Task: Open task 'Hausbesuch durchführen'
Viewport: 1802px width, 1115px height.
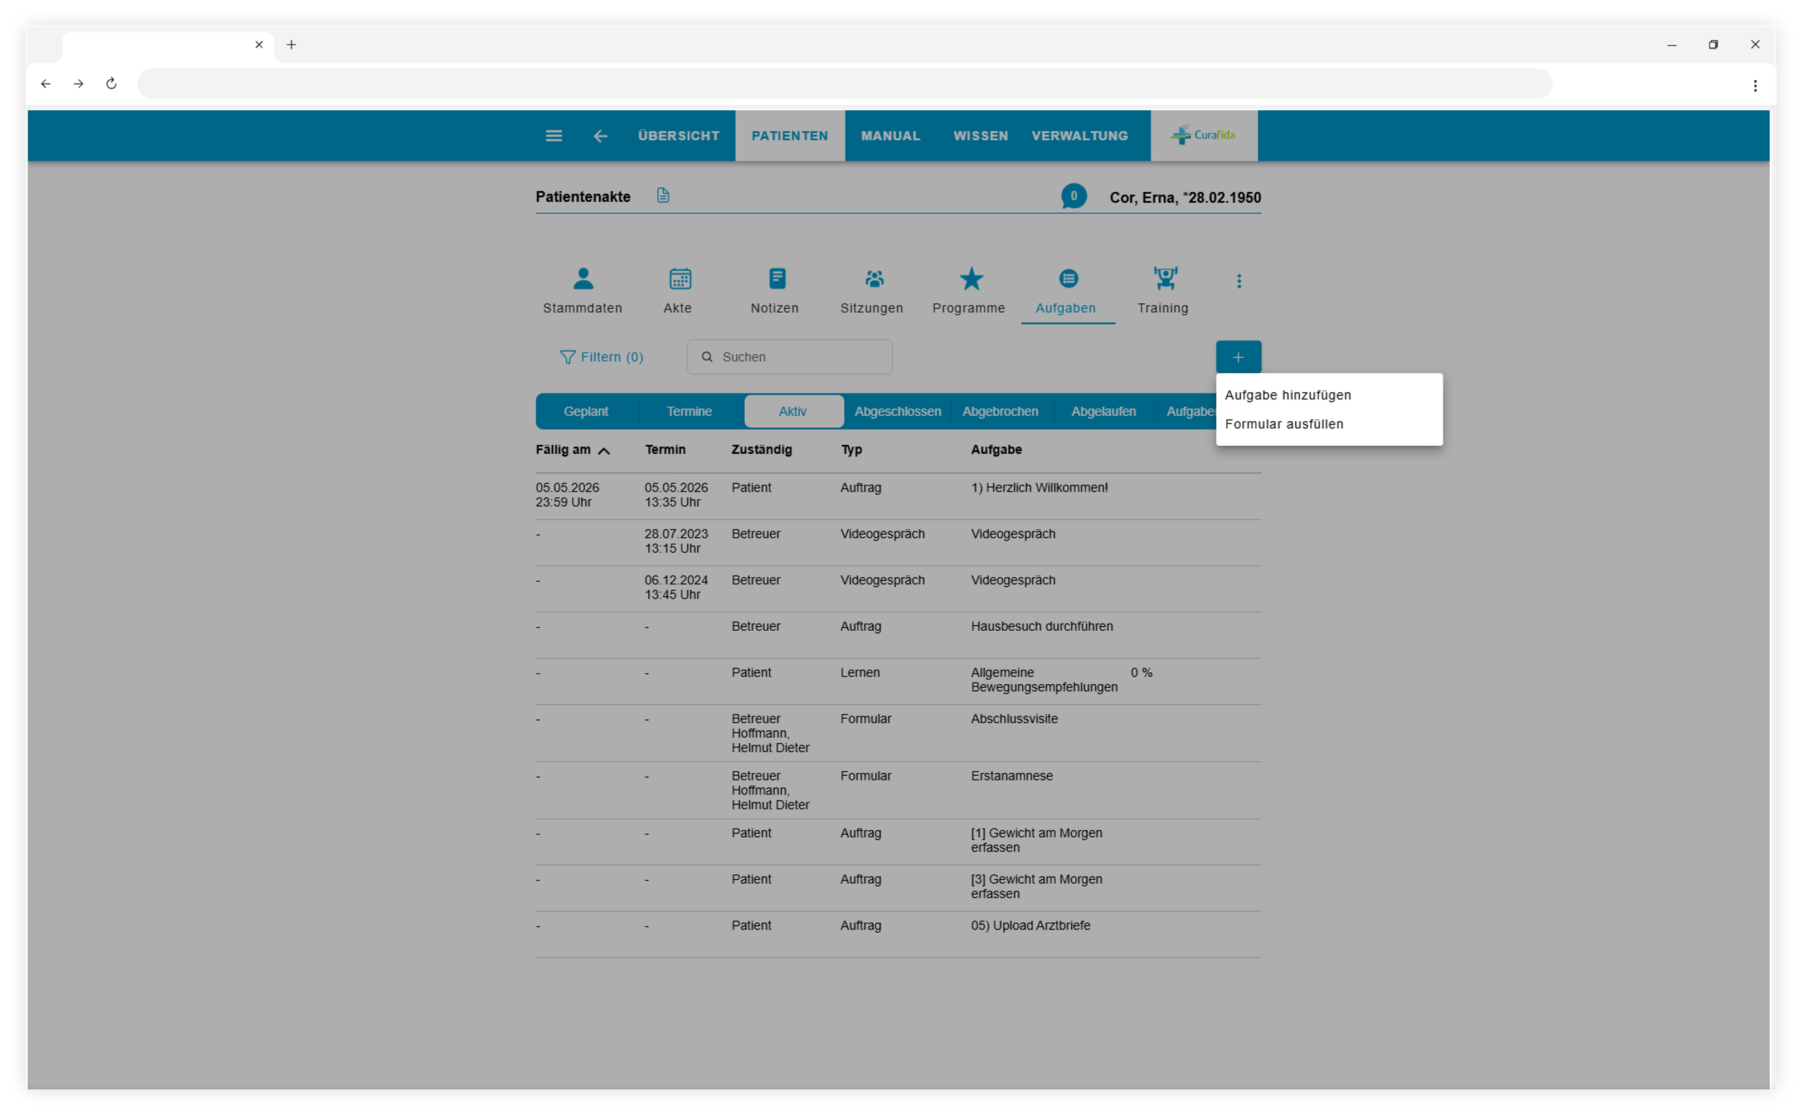Action: click(x=898, y=634)
